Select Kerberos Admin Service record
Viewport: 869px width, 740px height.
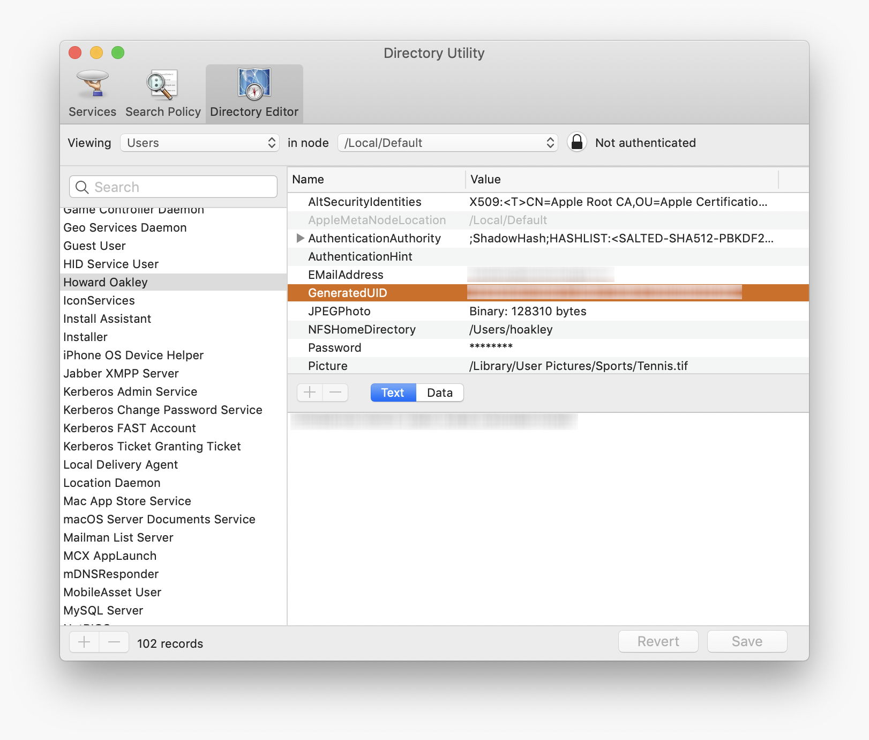pyautogui.click(x=130, y=391)
